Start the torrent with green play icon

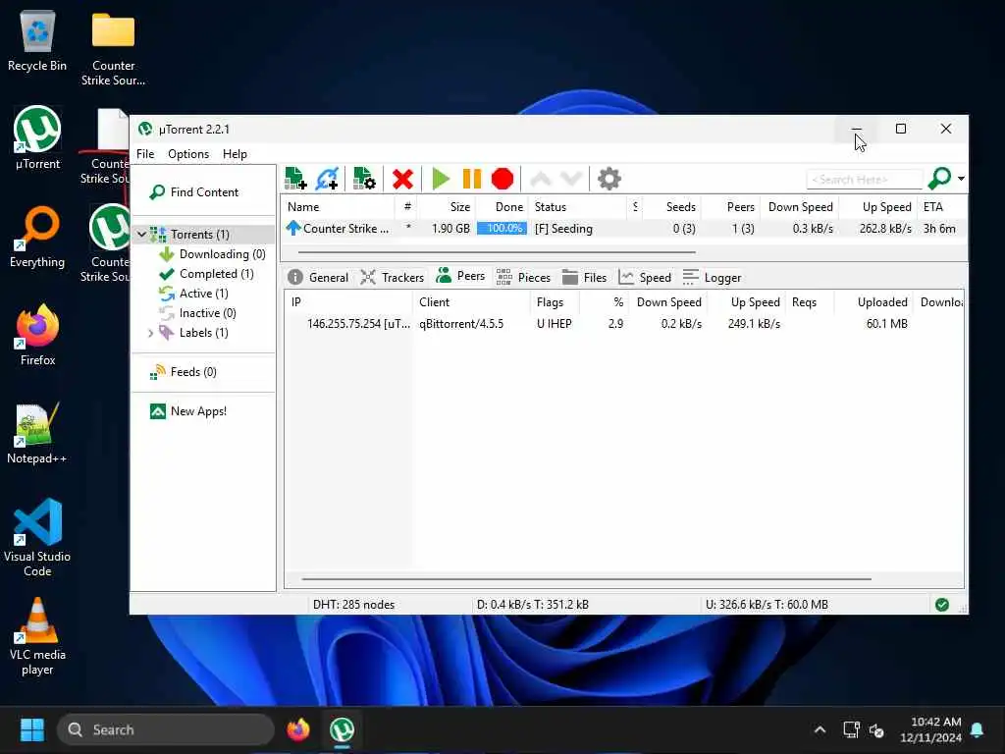click(441, 179)
